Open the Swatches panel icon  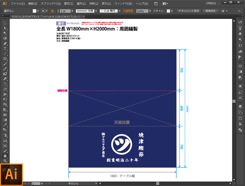240,22
